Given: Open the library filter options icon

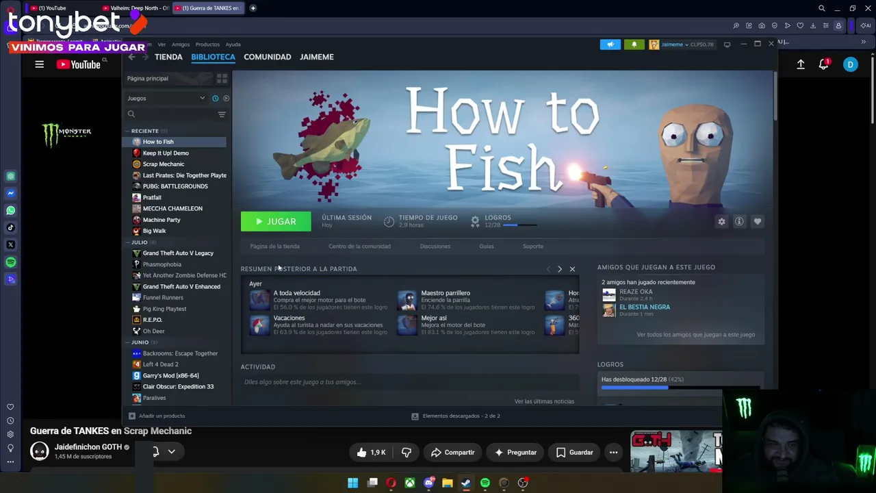Looking at the screenshot, I should click(x=222, y=114).
